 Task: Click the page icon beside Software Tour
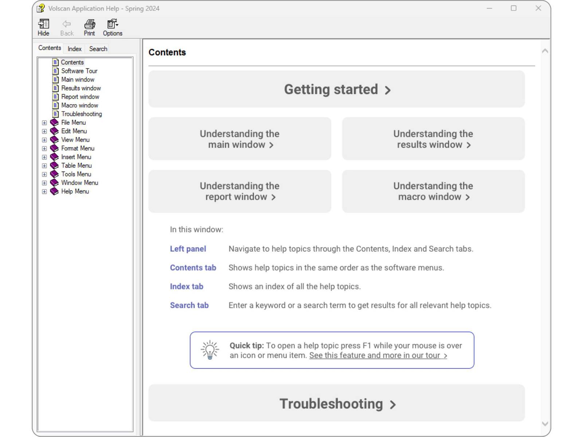[x=55, y=71]
